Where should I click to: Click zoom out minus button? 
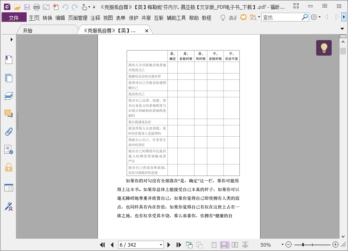288,245
